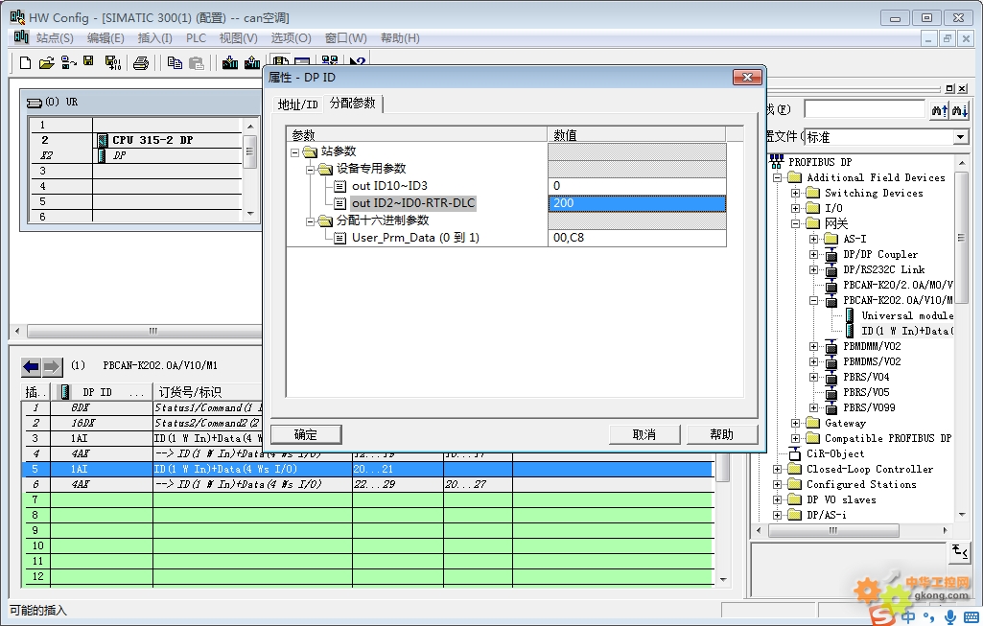This screenshot has height=626, width=983.
Task: Print the configuration using printer icon
Action: click(141, 62)
